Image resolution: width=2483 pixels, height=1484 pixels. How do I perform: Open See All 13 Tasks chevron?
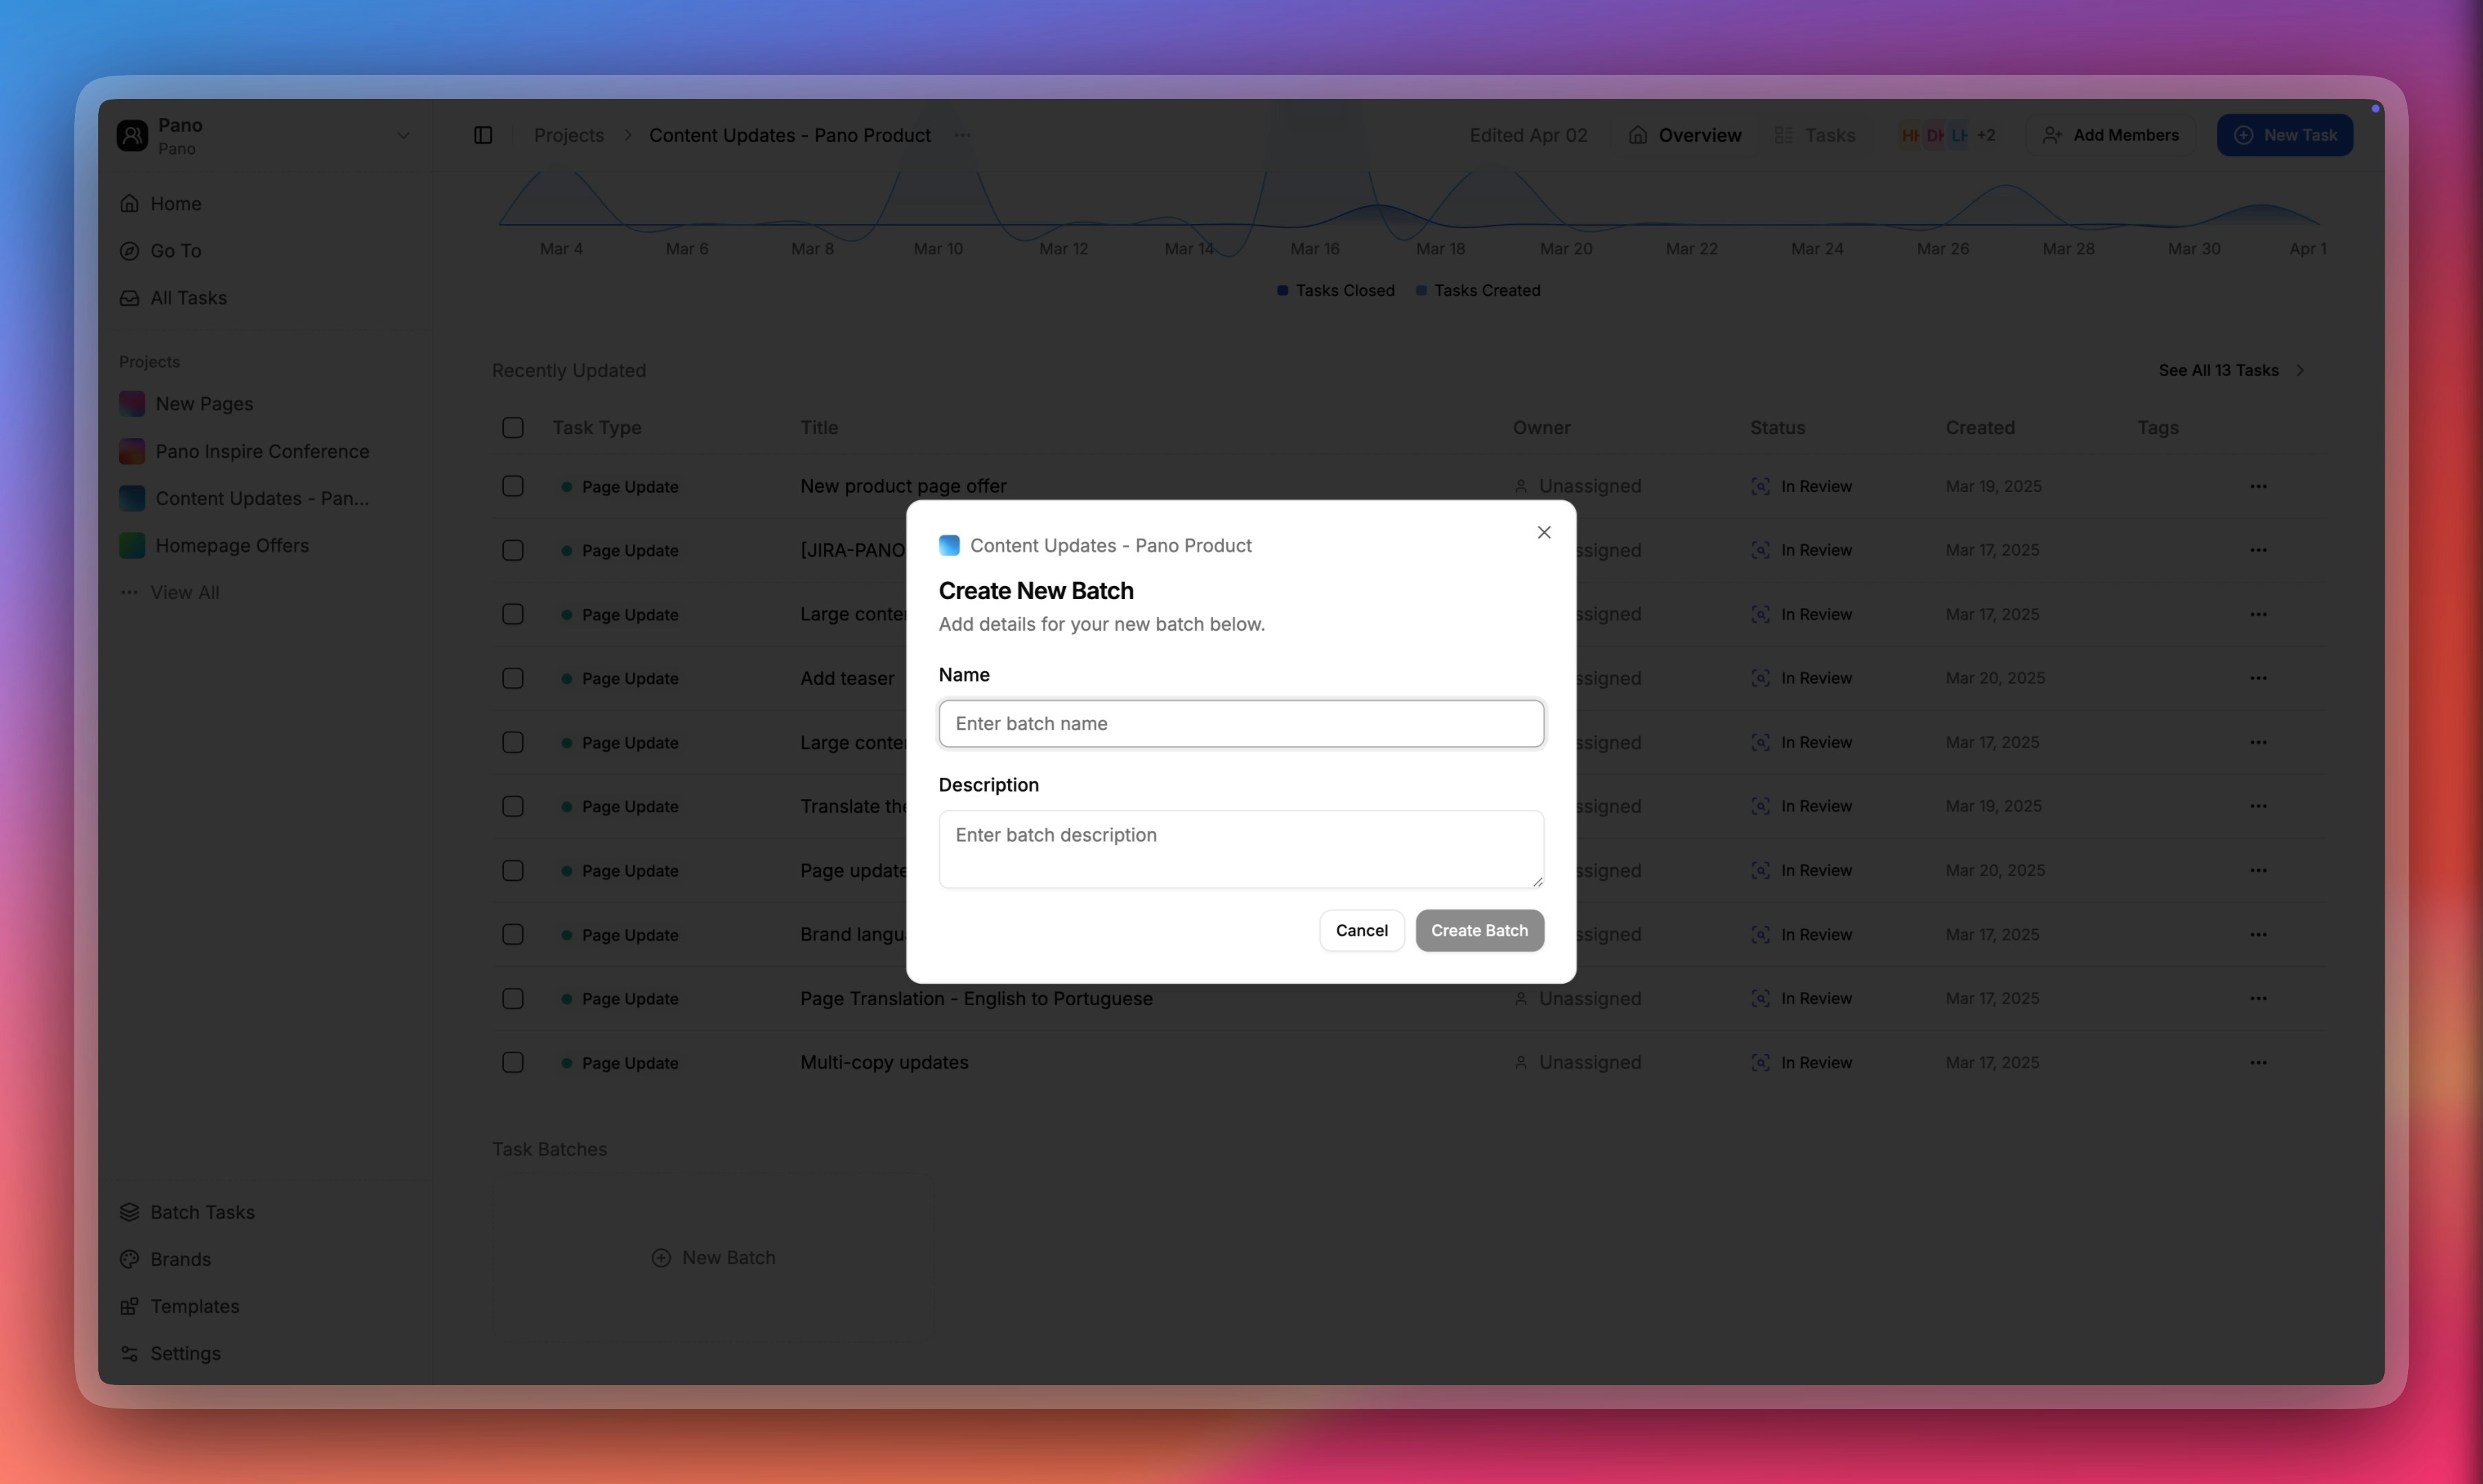point(2300,370)
